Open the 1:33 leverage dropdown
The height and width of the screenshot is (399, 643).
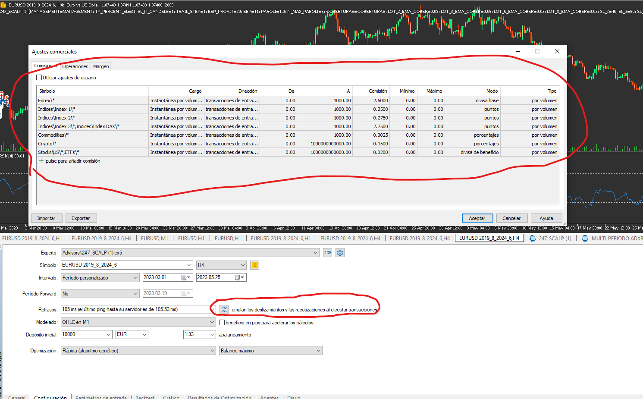coord(199,335)
